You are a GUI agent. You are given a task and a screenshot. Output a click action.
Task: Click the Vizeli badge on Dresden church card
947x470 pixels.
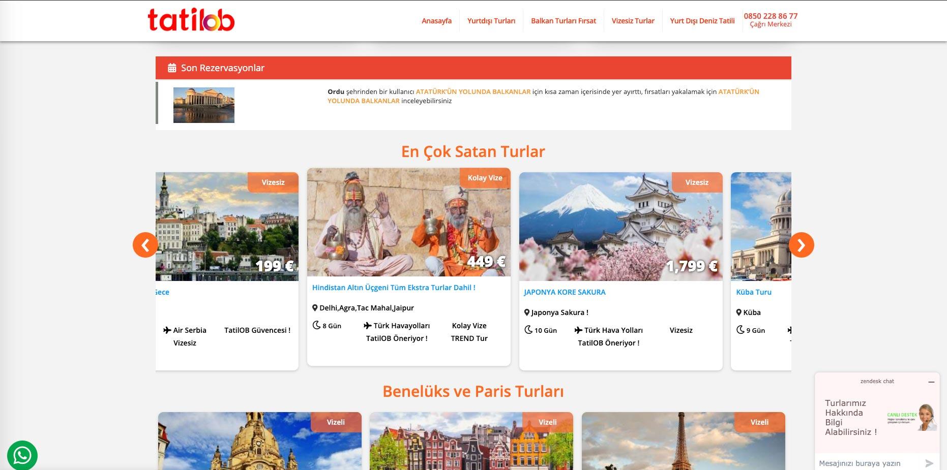[x=336, y=422]
